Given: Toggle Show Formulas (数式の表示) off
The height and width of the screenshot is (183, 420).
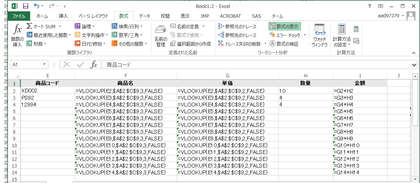Looking at the screenshot, I should pyautogui.click(x=285, y=26).
